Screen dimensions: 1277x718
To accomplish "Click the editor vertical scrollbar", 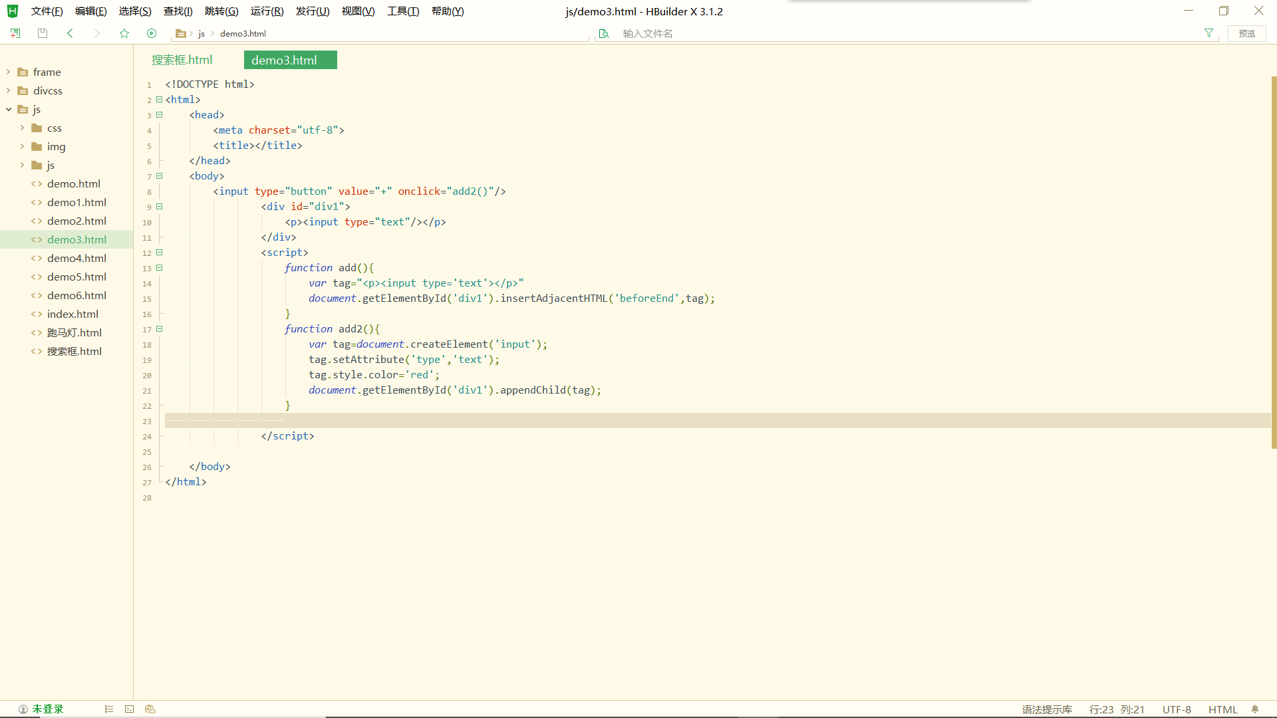I will [x=1274, y=263].
